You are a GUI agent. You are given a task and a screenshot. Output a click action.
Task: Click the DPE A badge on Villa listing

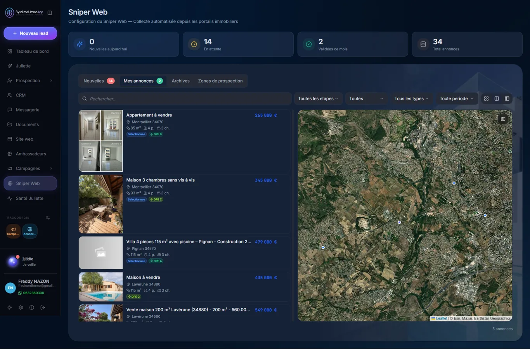156,261
